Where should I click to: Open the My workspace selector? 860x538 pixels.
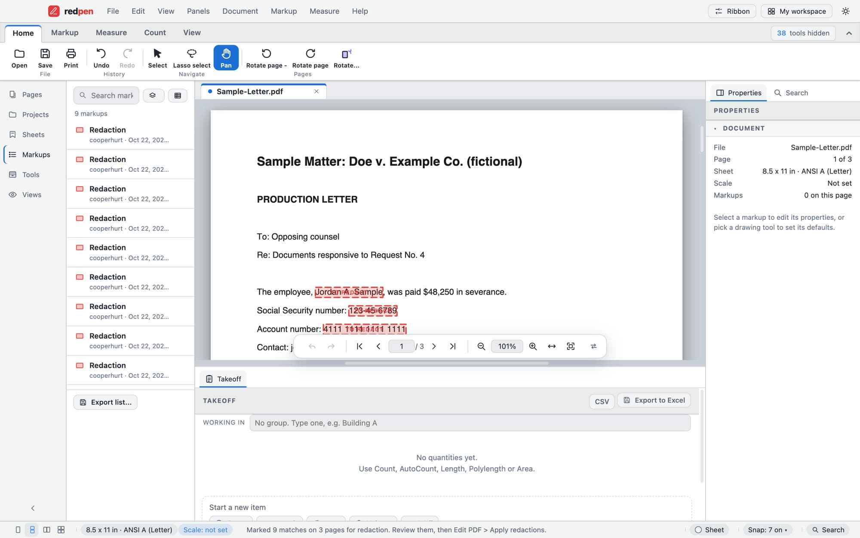[x=796, y=11]
